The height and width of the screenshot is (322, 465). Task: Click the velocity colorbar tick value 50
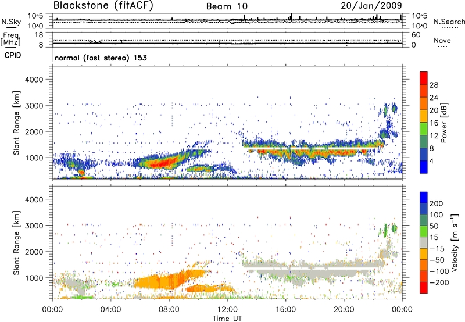pyautogui.click(x=434, y=226)
